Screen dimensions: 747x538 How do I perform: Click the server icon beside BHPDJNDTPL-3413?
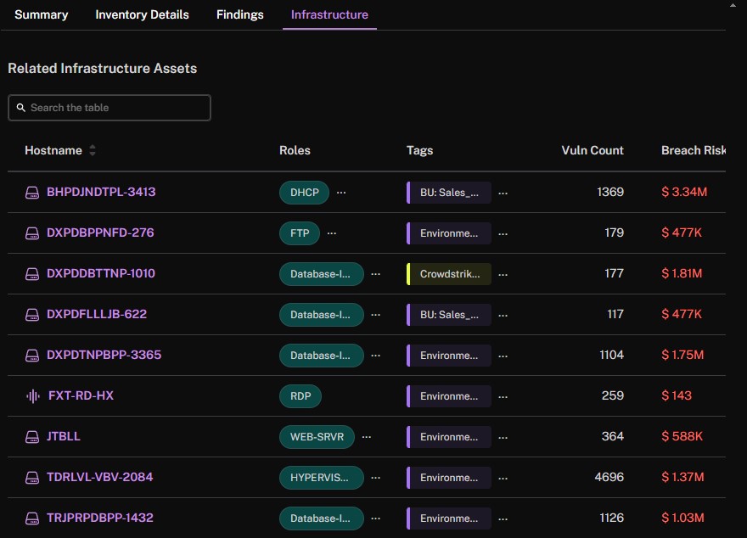[x=32, y=193]
